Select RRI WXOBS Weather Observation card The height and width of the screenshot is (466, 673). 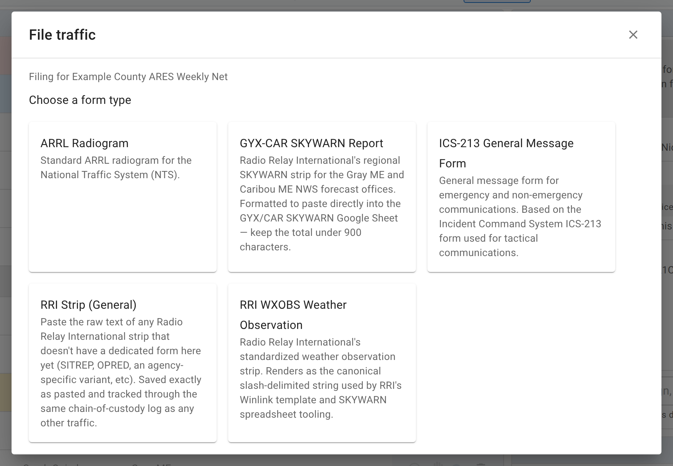click(x=322, y=363)
